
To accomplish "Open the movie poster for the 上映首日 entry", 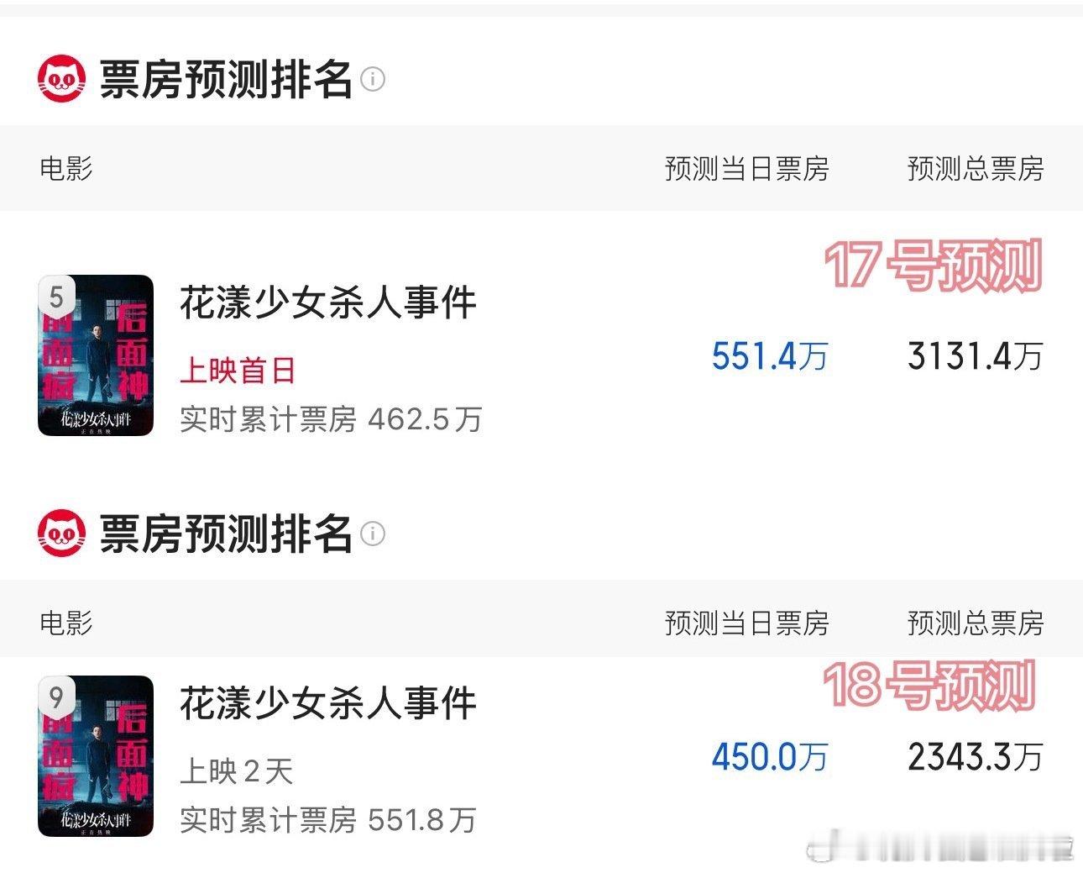I will pos(96,355).
